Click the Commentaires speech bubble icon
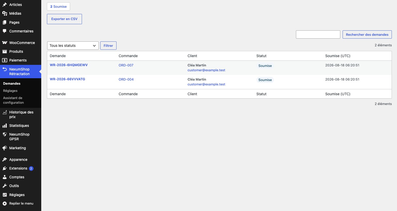Image resolution: width=397 pixels, height=211 pixels. [5, 31]
